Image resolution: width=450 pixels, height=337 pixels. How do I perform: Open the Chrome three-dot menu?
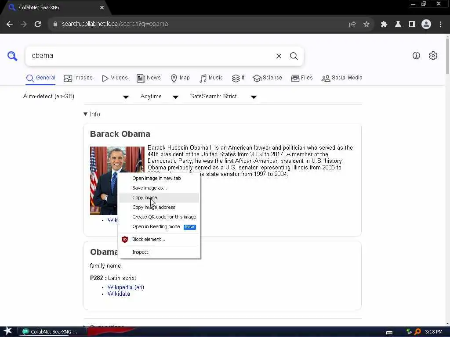[440, 25]
